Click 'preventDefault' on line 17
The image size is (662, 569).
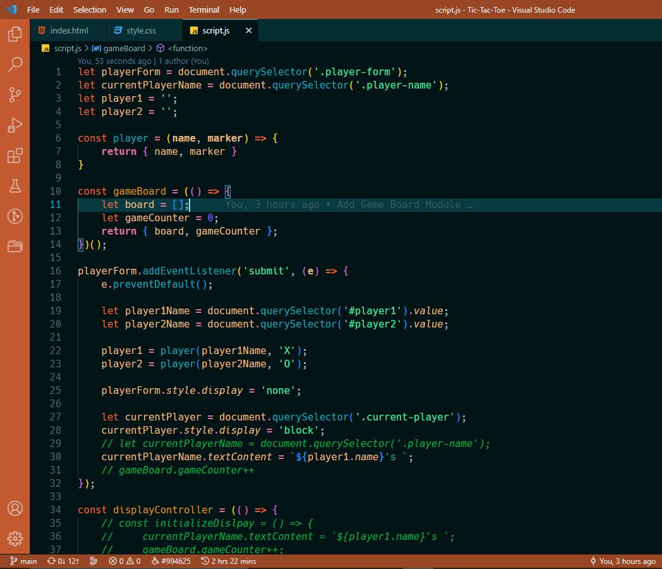coord(154,284)
